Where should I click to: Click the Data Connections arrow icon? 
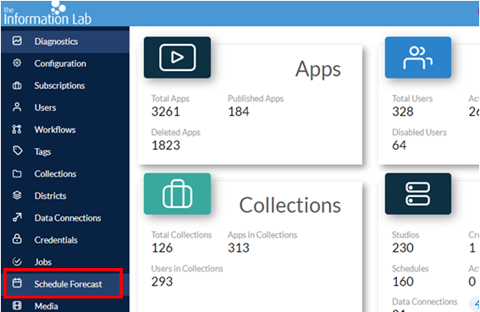point(17,217)
